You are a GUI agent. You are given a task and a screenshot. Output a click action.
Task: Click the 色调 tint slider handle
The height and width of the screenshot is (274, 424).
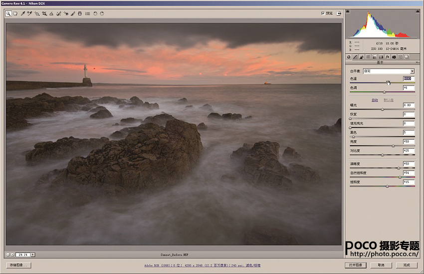point(384,92)
